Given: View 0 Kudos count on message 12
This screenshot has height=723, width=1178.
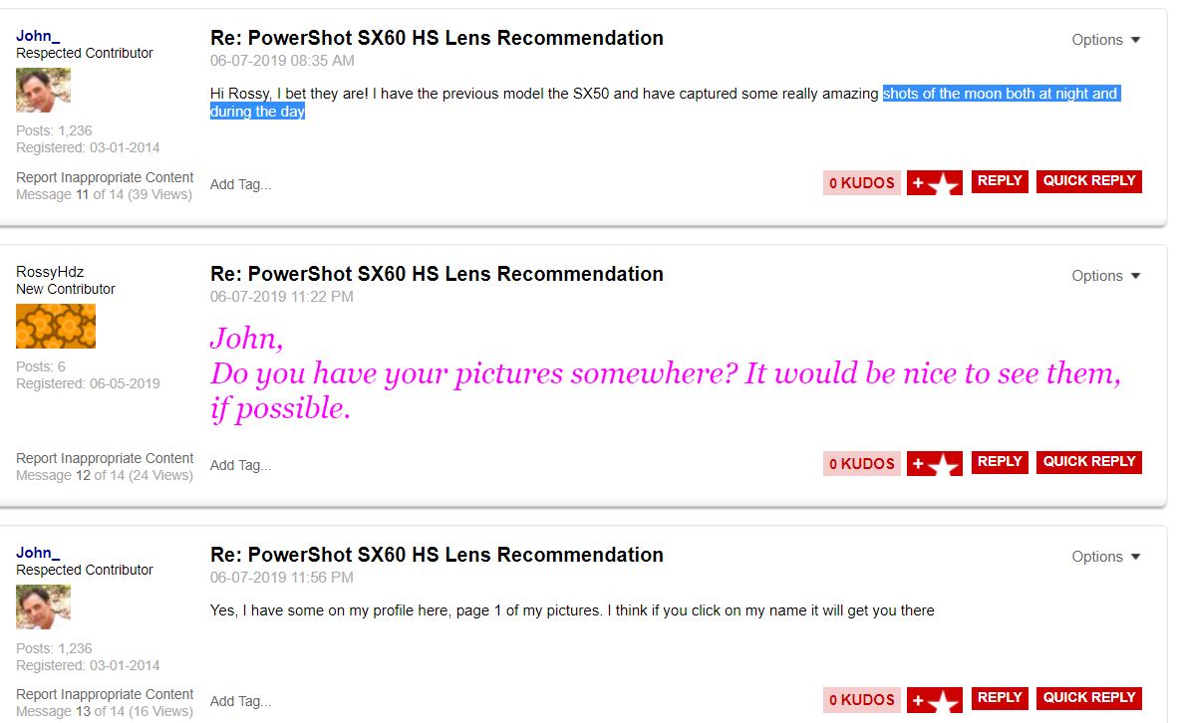Looking at the screenshot, I should tap(862, 464).
